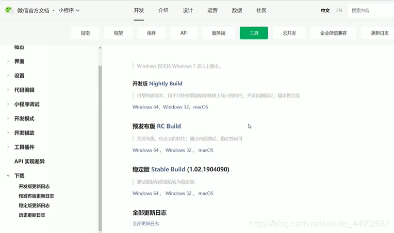Download Nightly Build Windows 32

point(176,107)
